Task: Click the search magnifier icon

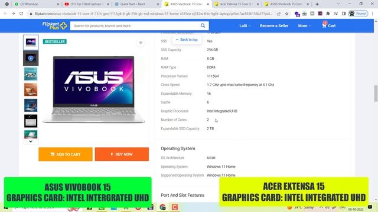Action: [203, 25]
